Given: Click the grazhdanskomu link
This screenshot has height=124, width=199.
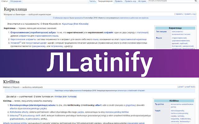Looking at the screenshot, I should 17,119.
